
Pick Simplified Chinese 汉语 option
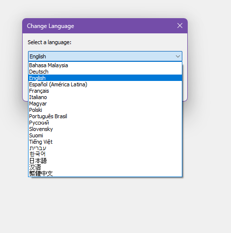[x=105, y=167]
